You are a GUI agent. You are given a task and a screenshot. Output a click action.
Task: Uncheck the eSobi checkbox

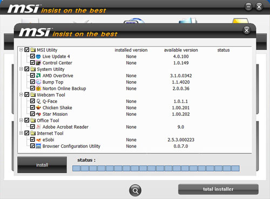(32, 140)
